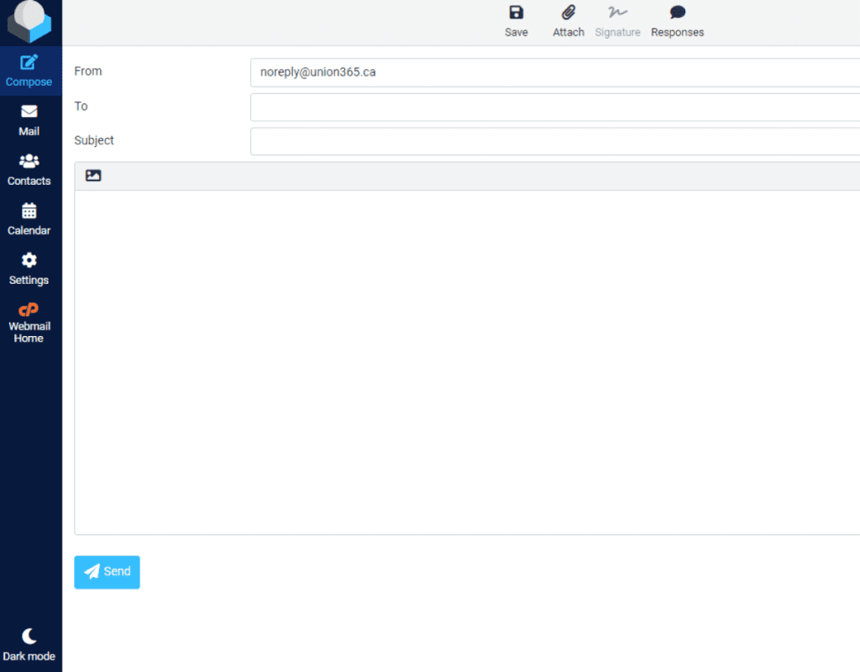Open the Responses menu
The width and height of the screenshot is (860, 672).
click(678, 22)
